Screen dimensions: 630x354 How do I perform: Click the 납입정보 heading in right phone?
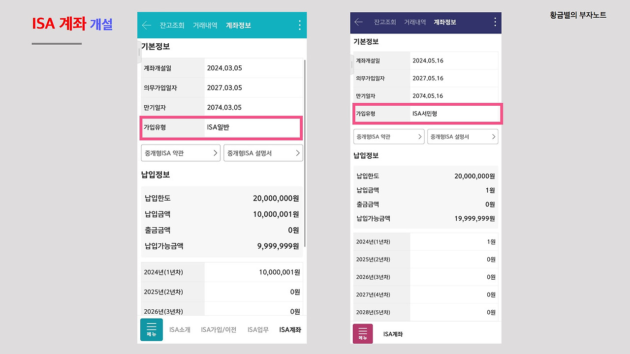click(x=366, y=155)
